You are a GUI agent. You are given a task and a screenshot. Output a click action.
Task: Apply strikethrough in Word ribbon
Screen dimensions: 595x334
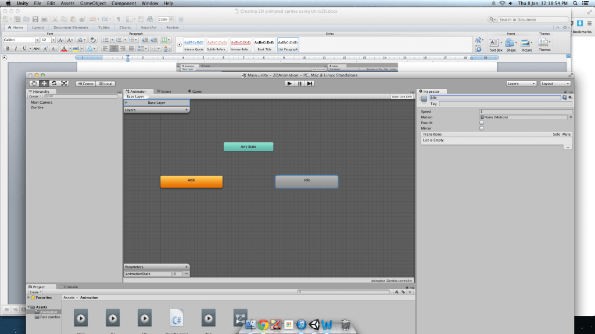coord(37,49)
